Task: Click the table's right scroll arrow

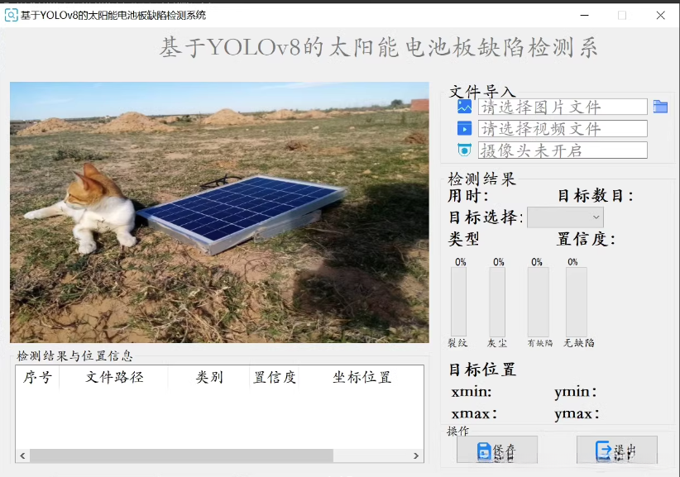Action: 416,456
